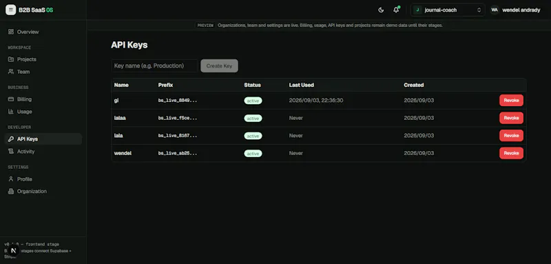Click the Profile person icon
Screen dimensions: 551x264
(11, 179)
